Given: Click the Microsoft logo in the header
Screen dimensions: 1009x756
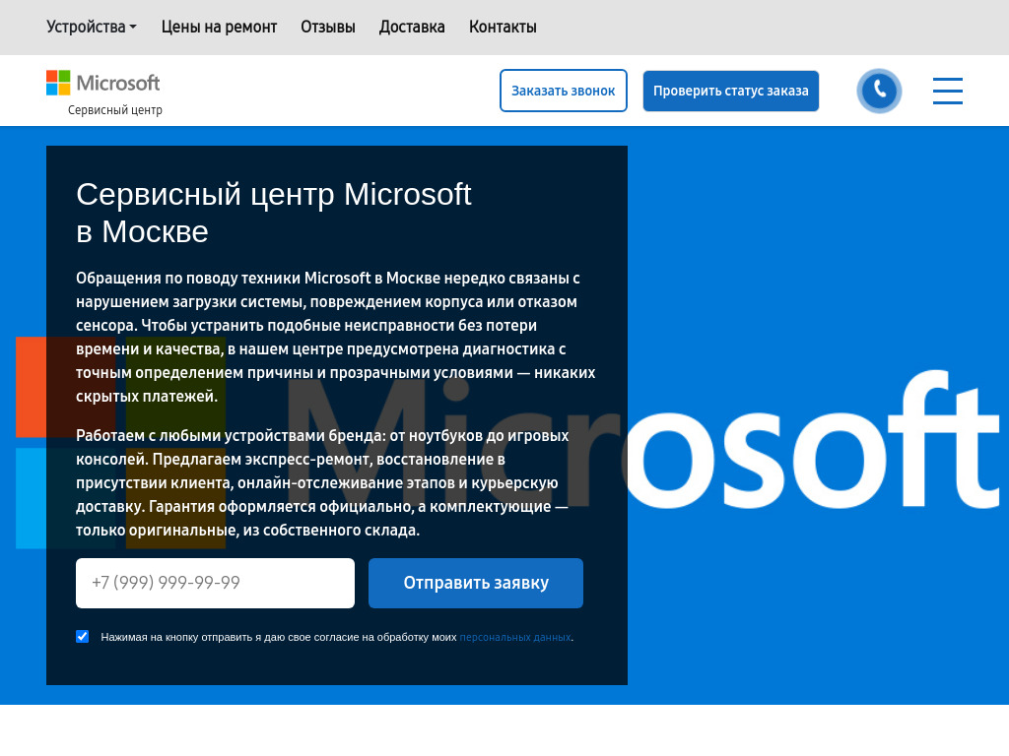Looking at the screenshot, I should click(x=103, y=83).
